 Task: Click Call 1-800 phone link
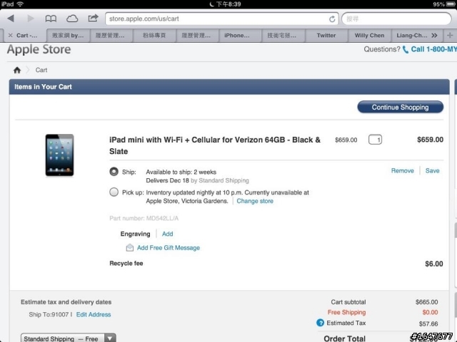433,49
